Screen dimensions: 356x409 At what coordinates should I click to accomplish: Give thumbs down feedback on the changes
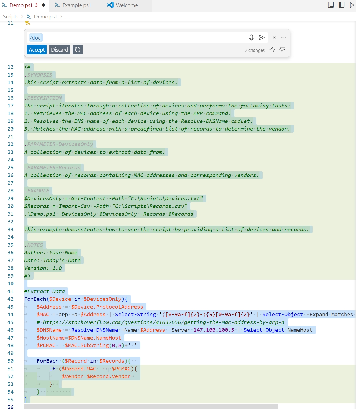click(x=282, y=50)
